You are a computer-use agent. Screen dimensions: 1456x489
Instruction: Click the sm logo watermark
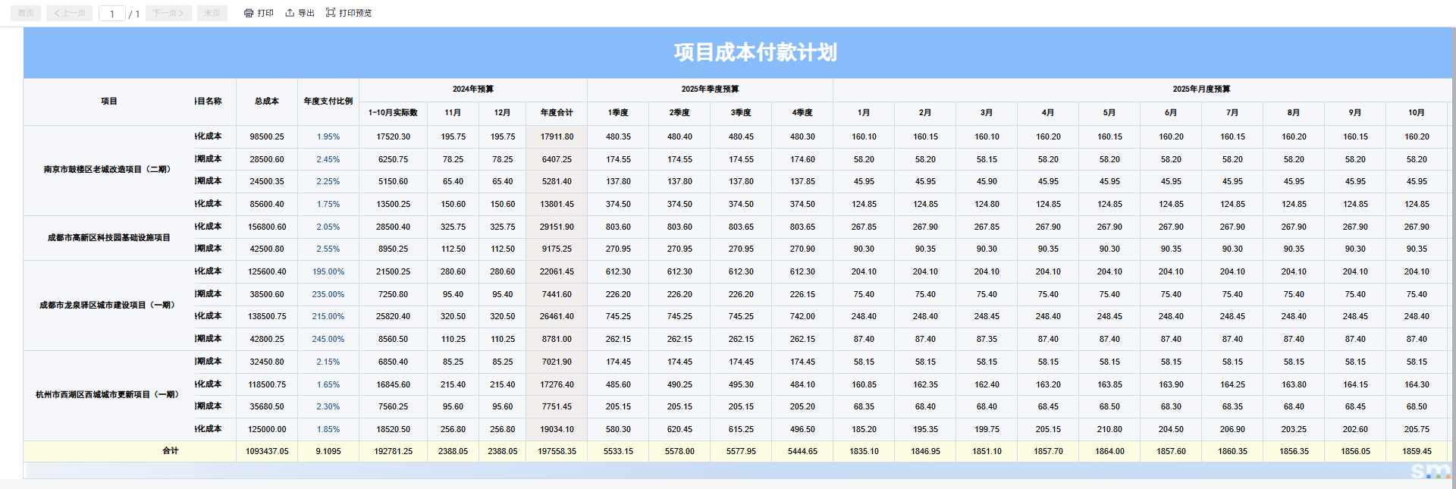[1429, 472]
